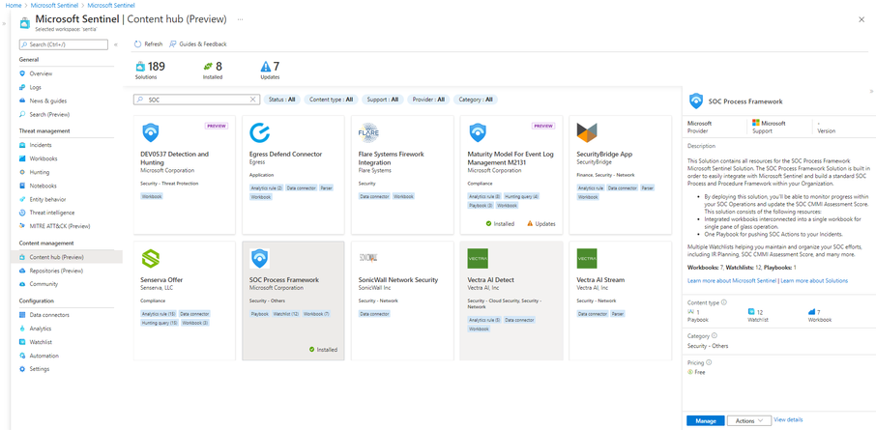
Task: Click Learn more about Microsoft Sentinel link
Action: 732,280
